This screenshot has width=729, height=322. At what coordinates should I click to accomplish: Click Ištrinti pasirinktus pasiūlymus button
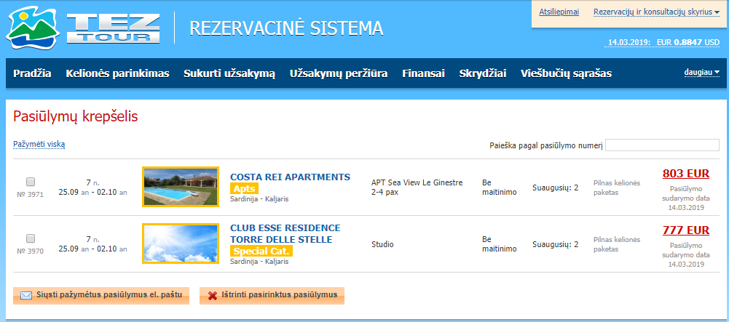(x=272, y=296)
